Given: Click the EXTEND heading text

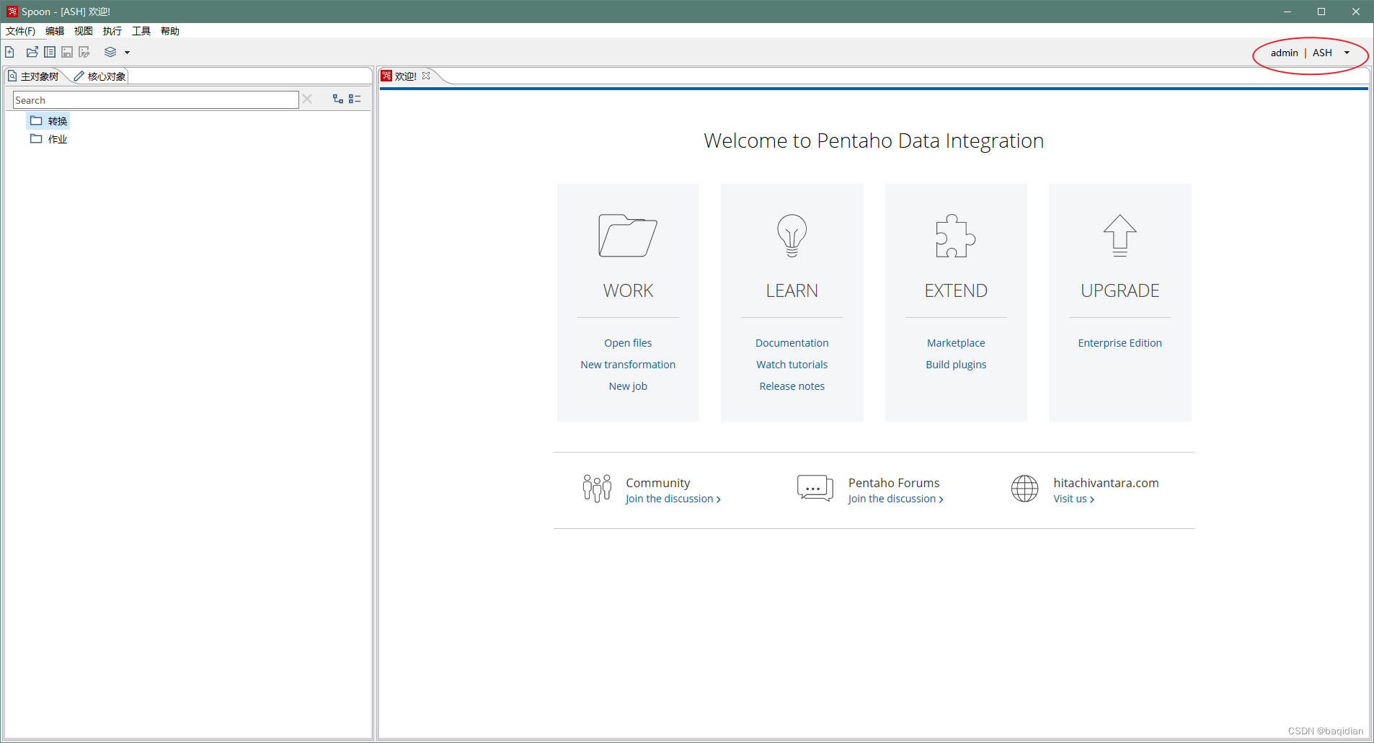Looking at the screenshot, I should coord(956,290).
